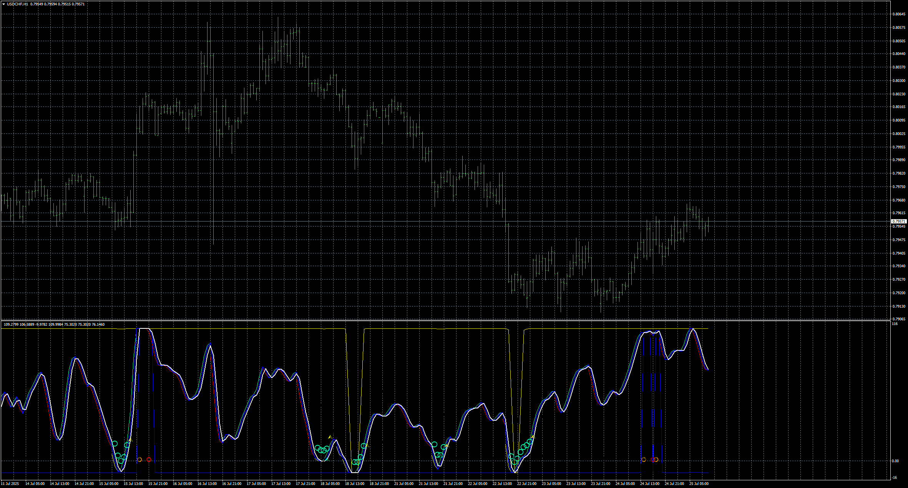The image size is (908, 488).
Task: Click the 16 Jul 13:00 time label
Action: pyautogui.click(x=207, y=484)
